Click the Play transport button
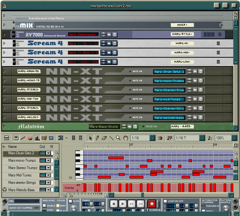Viewport: 240px width, 216px height. tap(122, 204)
